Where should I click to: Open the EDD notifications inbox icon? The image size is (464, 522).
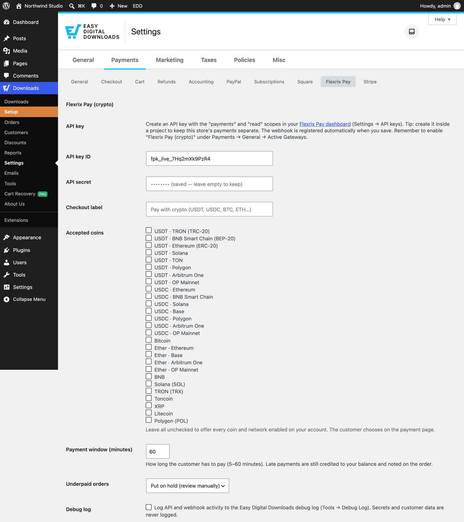pos(412,32)
